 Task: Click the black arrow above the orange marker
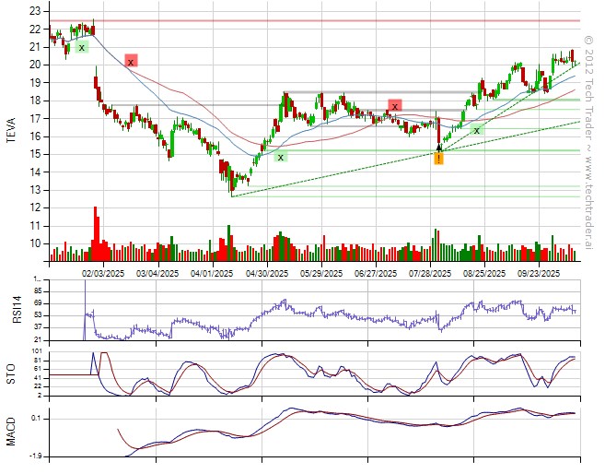[x=439, y=147]
